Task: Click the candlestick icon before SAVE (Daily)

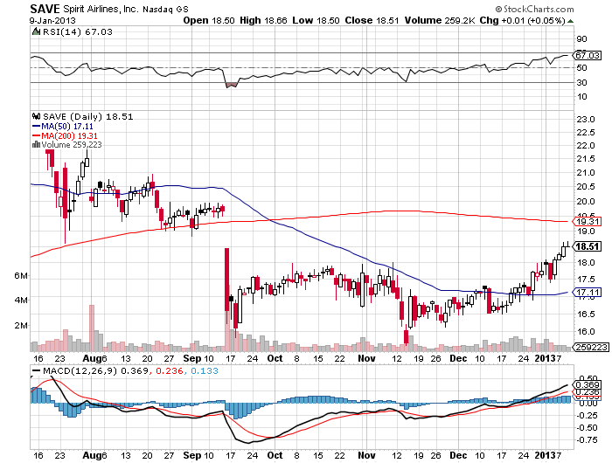Action: [x=37, y=116]
